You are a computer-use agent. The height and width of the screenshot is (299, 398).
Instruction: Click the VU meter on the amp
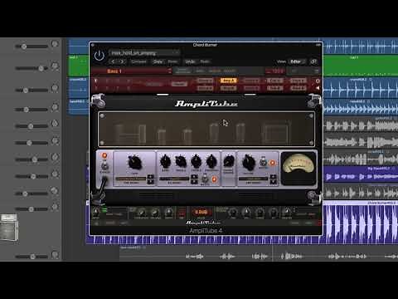click(298, 168)
